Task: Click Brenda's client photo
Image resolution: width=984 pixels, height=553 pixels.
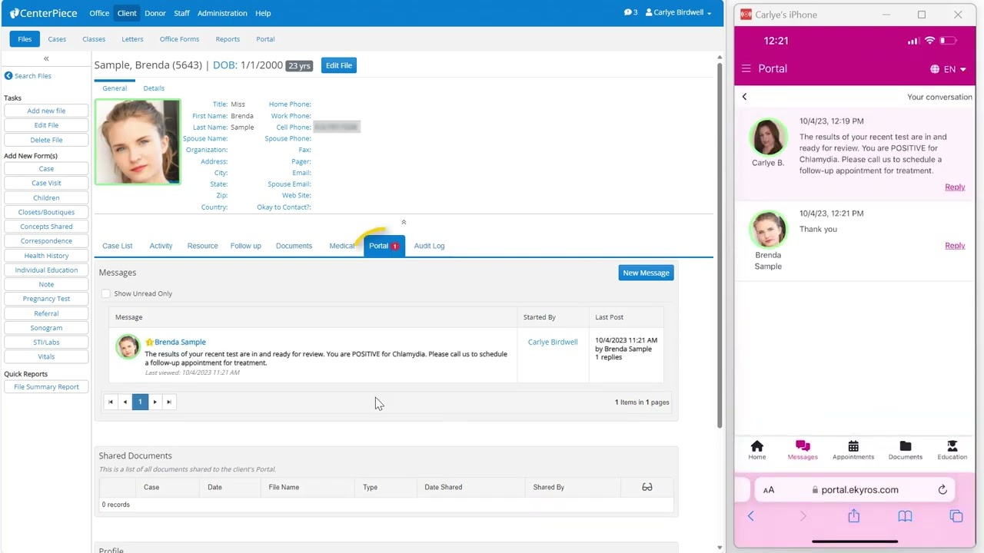Action: 138,142
